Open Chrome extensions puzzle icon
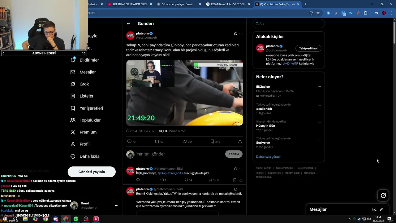Viewport: 396px width, 223px height. pyautogui.click(x=366, y=13)
